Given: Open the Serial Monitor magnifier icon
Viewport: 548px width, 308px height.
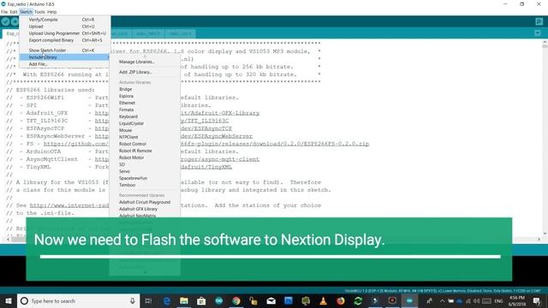Looking at the screenshot, I should (x=539, y=21).
